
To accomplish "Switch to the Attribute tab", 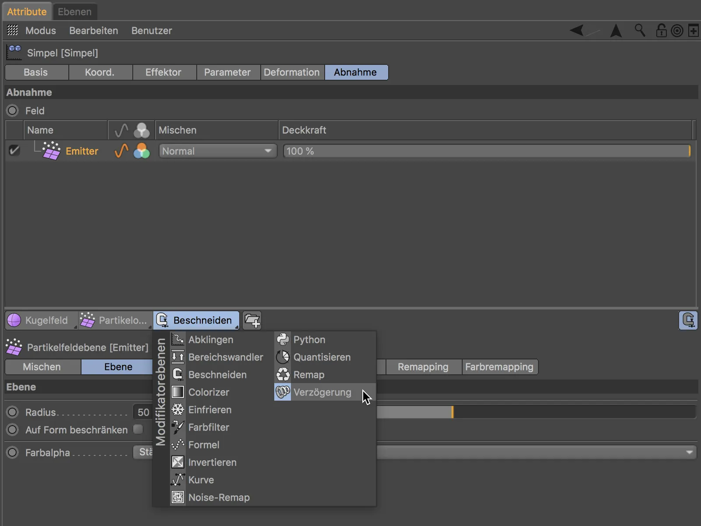I will (x=27, y=12).
